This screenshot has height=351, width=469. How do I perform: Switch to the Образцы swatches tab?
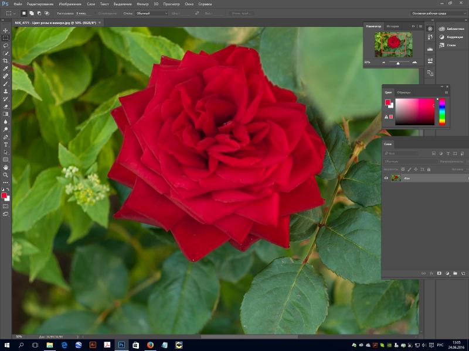click(403, 92)
